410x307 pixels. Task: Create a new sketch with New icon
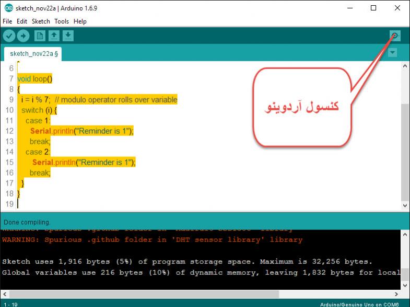pos(39,36)
